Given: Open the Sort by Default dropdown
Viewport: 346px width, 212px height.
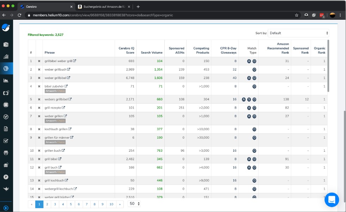Looking at the screenshot, I should (298, 33).
